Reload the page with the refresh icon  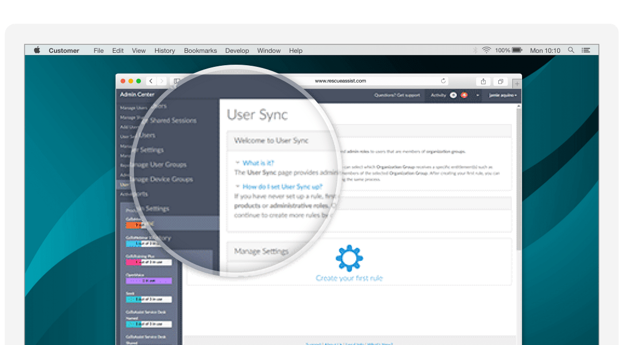coord(444,81)
